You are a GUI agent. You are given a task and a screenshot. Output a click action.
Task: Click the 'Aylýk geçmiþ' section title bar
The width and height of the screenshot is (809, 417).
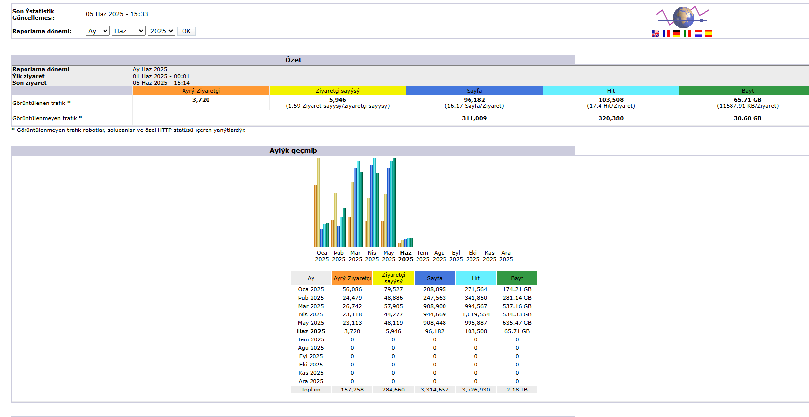(293, 150)
